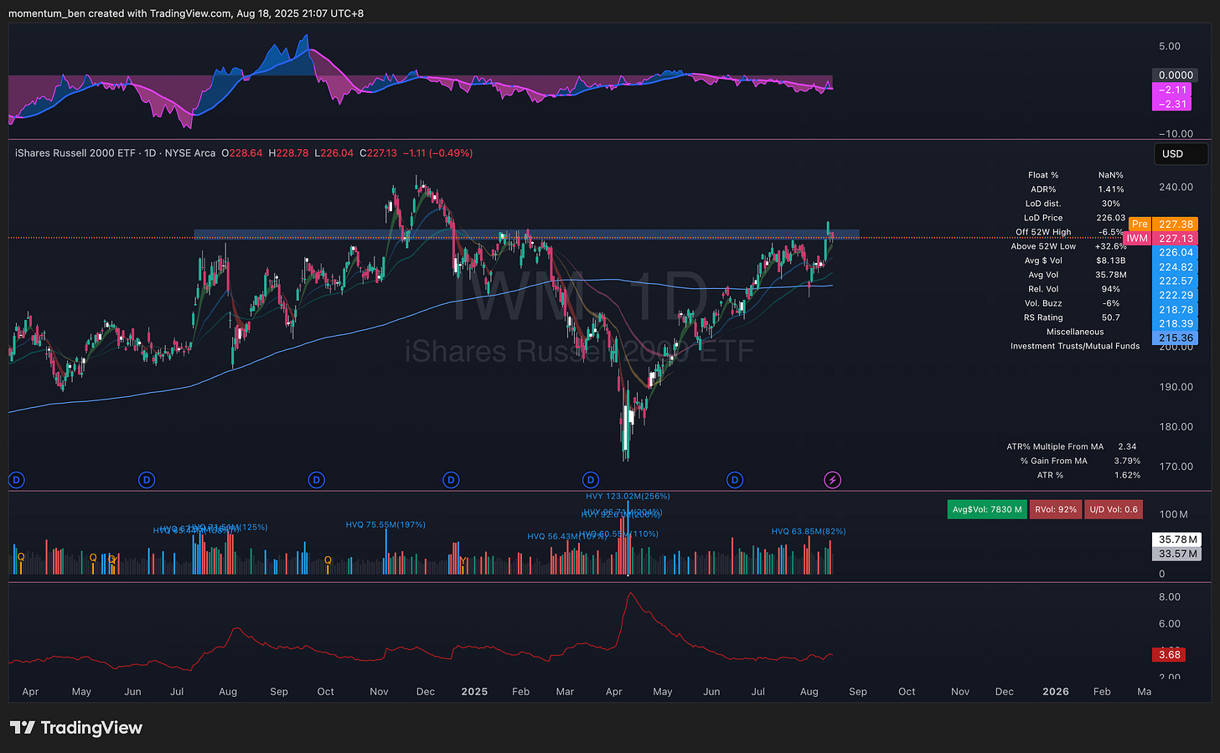Click the Investment Trusts/Mutual Funds text
The width and height of the screenshot is (1220, 753).
tap(1075, 346)
